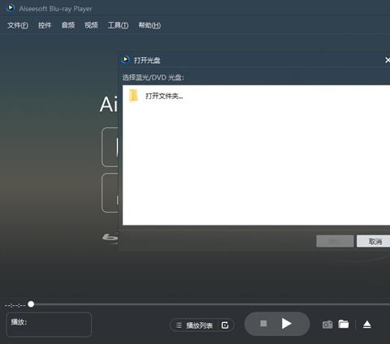This screenshot has height=344, width=390.
Task: Click the loop mode icon beside 播放列表
Action: (225, 325)
